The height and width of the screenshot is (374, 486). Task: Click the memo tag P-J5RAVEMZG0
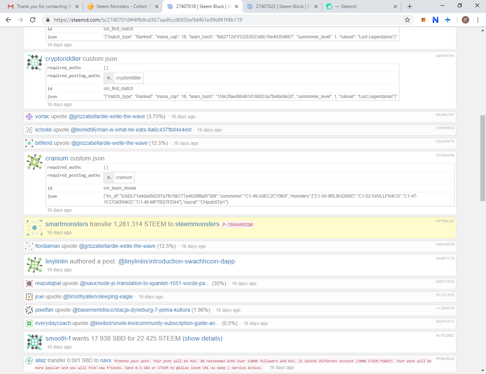pyautogui.click(x=237, y=225)
